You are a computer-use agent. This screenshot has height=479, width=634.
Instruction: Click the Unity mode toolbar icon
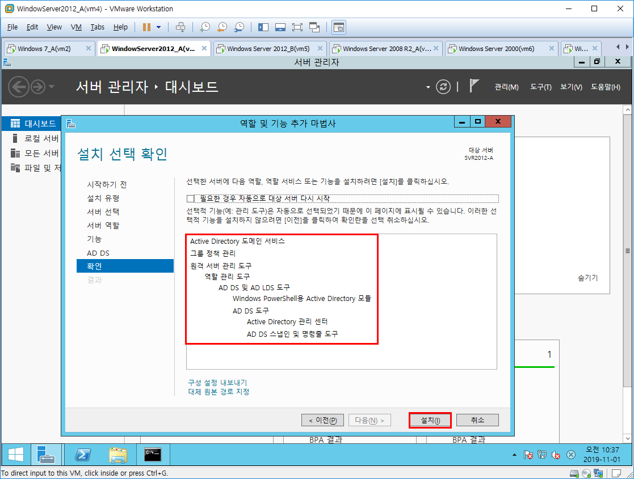click(314, 27)
